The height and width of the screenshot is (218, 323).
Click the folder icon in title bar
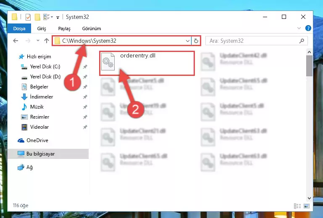[14, 17]
